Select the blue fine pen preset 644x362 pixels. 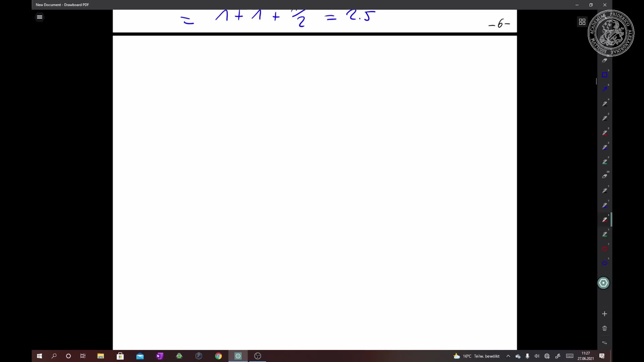(605, 88)
